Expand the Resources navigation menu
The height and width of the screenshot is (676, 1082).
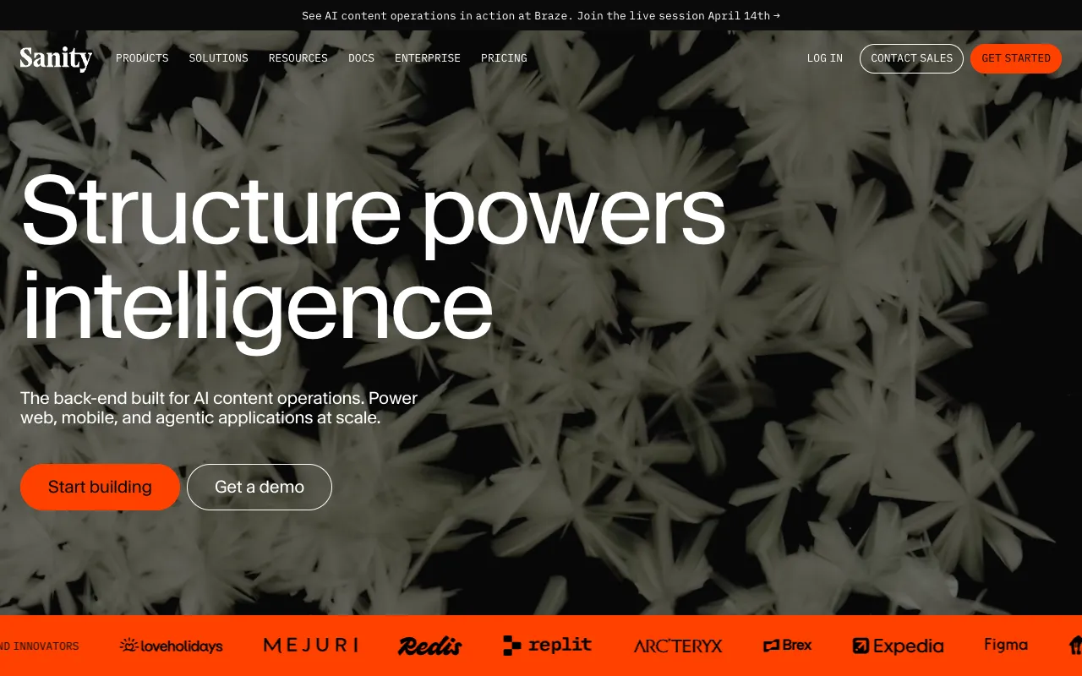tap(298, 58)
